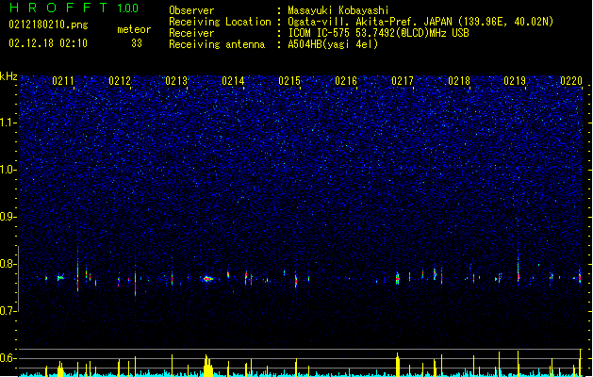Select the file name 0212180210.png
This screenshot has height=377, width=593.
point(48,25)
